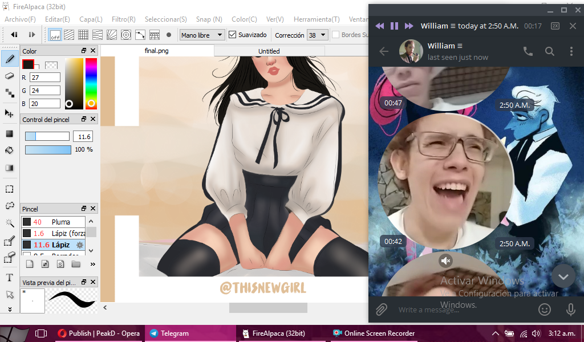
Task: Click the rainbow hue bar
Action: pyautogui.click(x=91, y=83)
